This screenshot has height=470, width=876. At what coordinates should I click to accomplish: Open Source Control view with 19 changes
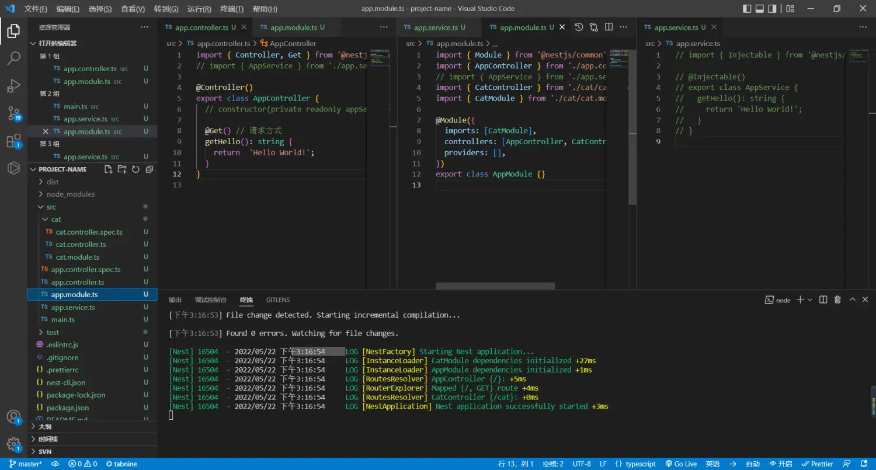click(13, 113)
